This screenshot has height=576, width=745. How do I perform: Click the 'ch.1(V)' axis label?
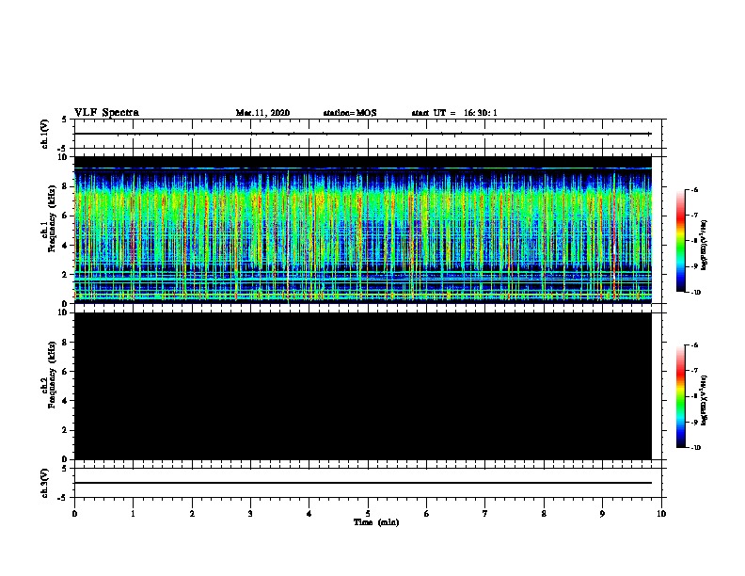point(44,134)
